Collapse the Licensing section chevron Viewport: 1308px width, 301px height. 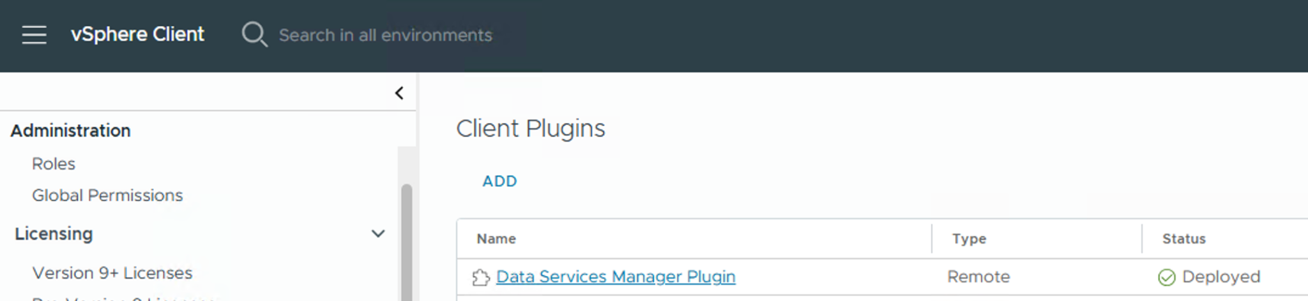click(x=378, y=234)
